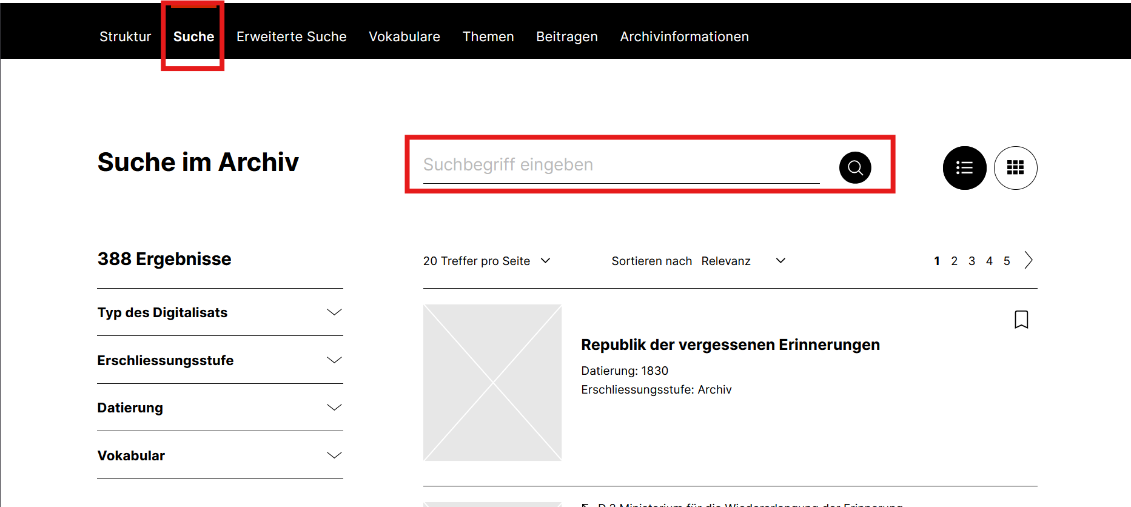Open the Archivinformationen menu item
Image resolution: width=1131 pixels, height=507 pixels.
(684, 36)
